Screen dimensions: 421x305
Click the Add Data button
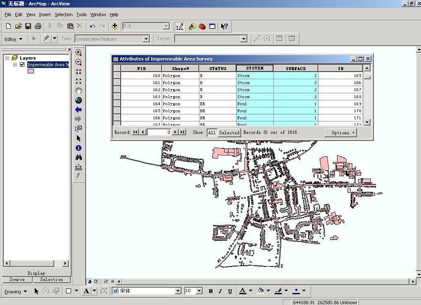(115, 26)
